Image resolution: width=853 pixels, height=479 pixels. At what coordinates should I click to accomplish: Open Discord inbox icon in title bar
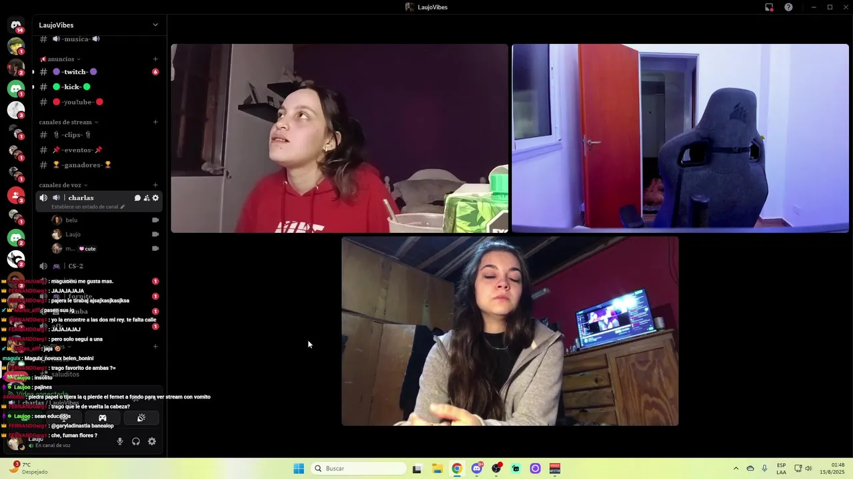click(769, 7)
